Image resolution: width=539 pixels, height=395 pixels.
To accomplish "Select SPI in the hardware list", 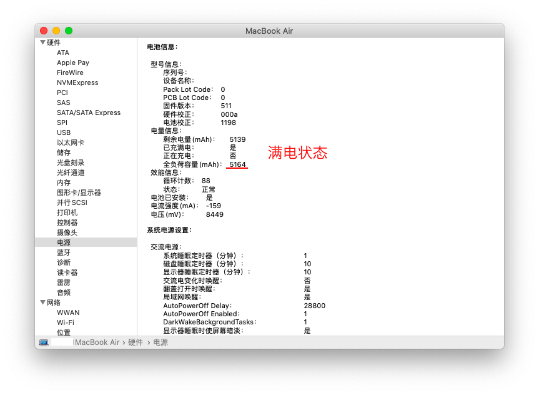I will (x=62, y=122).
